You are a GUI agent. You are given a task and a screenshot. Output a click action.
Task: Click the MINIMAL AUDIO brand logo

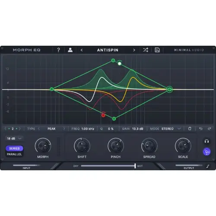[189, 50]
